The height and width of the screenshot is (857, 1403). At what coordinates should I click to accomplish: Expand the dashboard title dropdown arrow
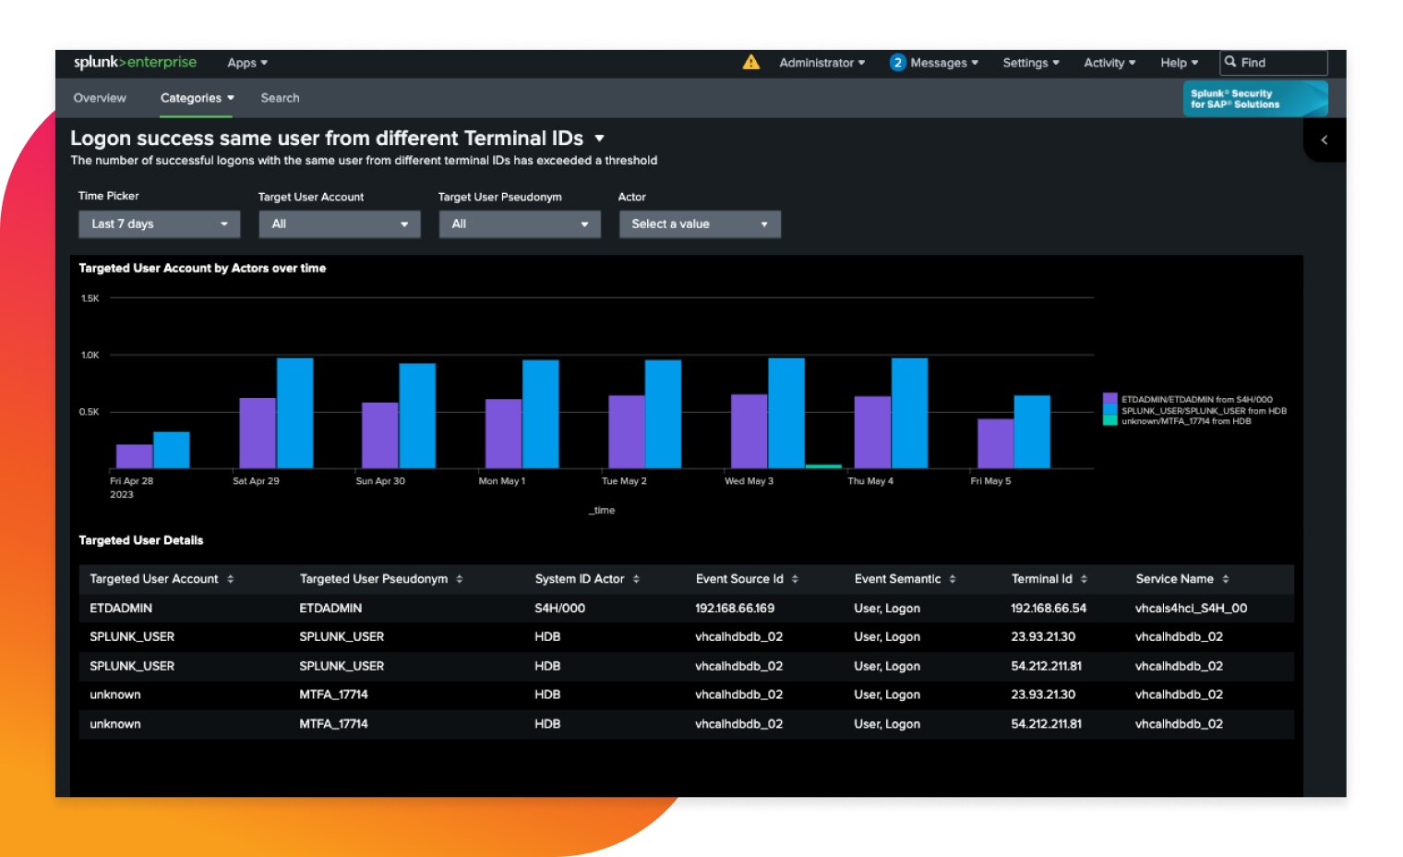point(599,139)
